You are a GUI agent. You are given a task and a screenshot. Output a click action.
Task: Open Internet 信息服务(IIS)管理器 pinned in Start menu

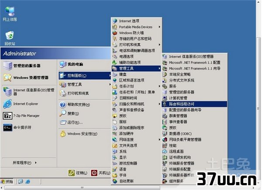coord(29,92)
